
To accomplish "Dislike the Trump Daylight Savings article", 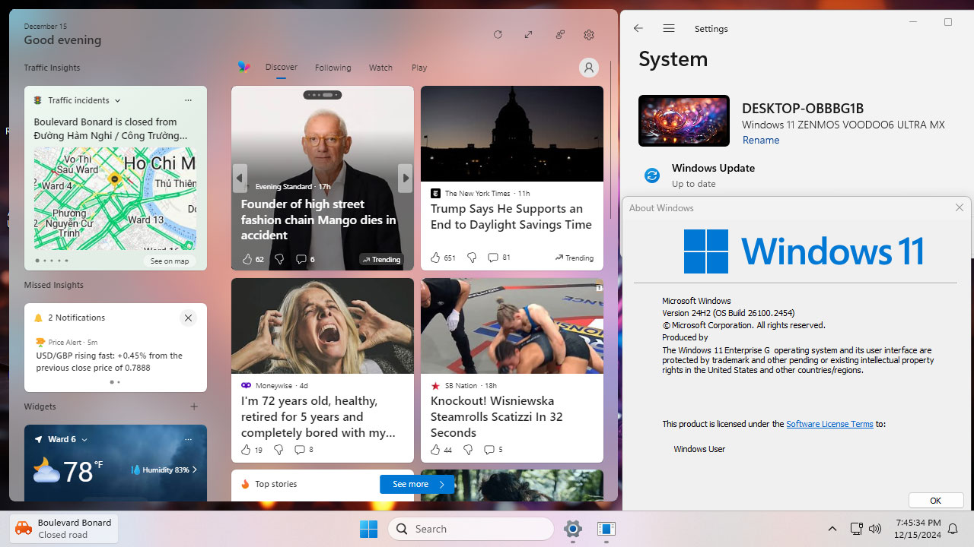I will coord(471,258).
